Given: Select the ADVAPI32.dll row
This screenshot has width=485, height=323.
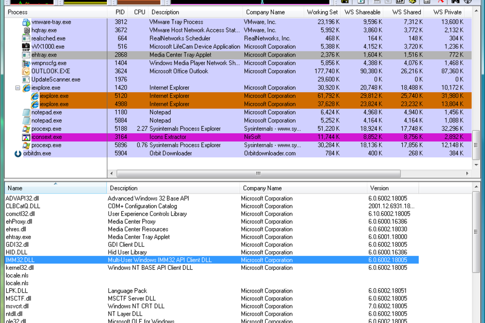Looking at the screenshot, I should point(212,199).
